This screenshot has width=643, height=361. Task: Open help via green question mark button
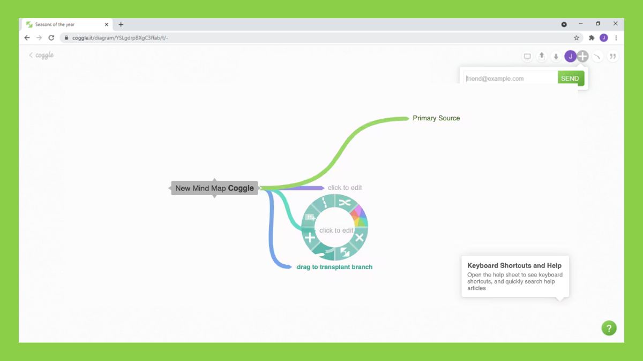point(609,328)
